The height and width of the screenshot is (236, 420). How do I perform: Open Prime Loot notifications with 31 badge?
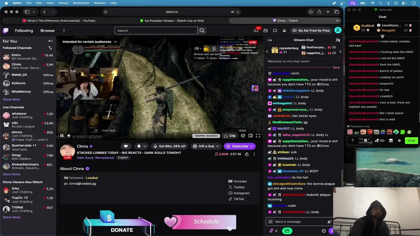tap(256, 30)
